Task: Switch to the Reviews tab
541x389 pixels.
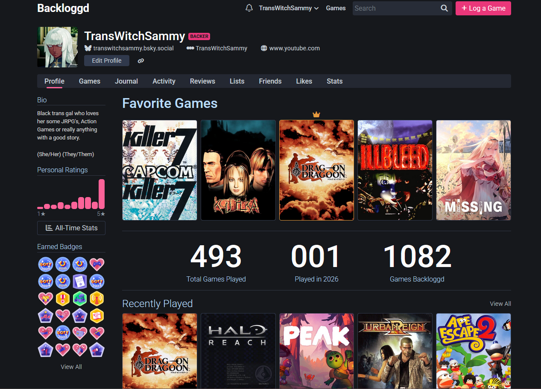Action: pyautogui.click(x=202, y=81)
